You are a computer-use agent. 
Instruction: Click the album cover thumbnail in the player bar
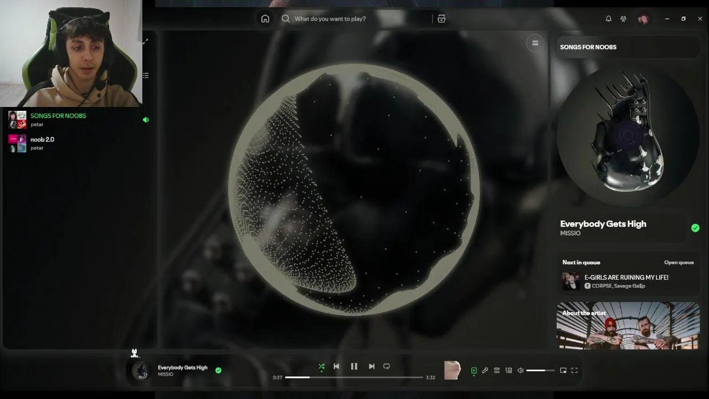click(142, 370)
